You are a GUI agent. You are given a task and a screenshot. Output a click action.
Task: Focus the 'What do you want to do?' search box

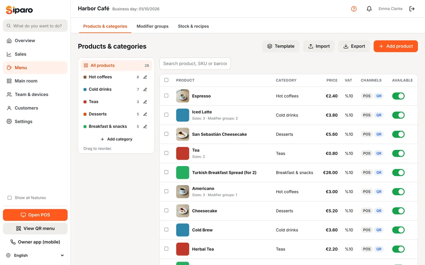(x=35, y=26)
